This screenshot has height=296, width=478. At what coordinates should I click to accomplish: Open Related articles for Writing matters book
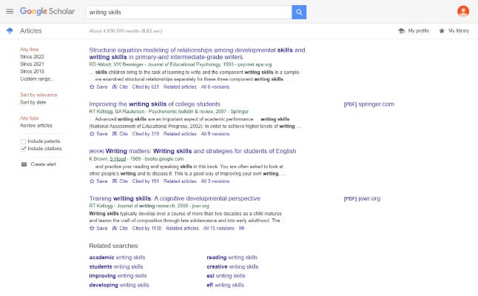180,181
